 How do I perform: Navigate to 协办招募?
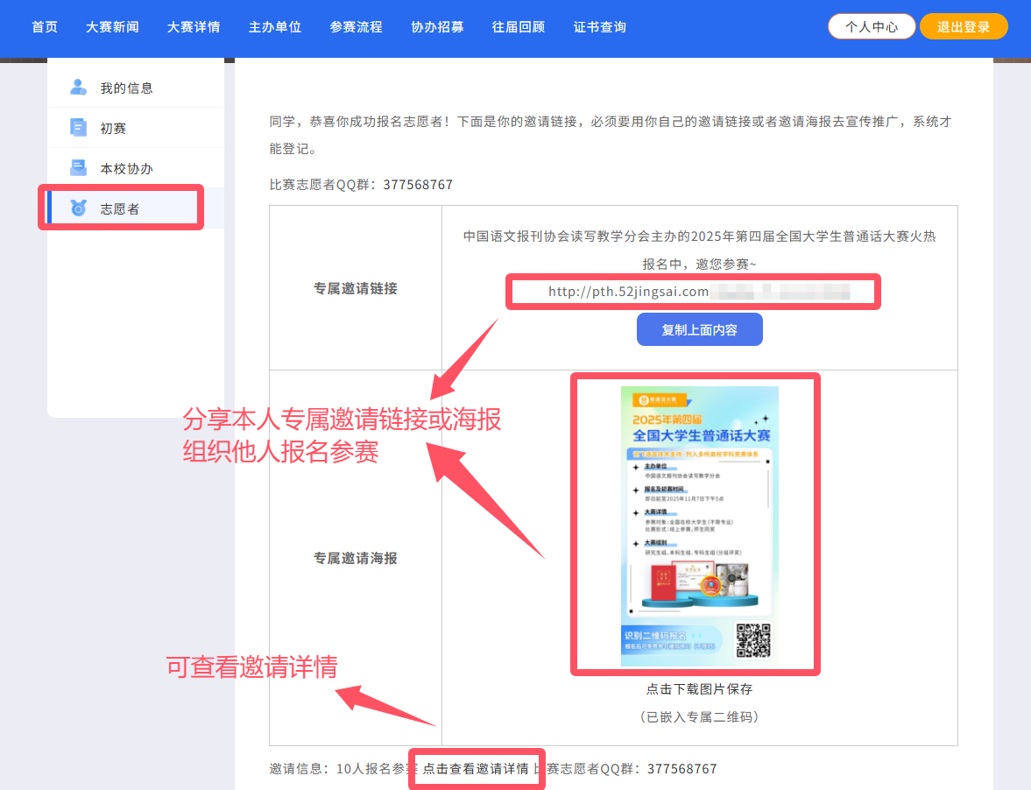point(438,27)
